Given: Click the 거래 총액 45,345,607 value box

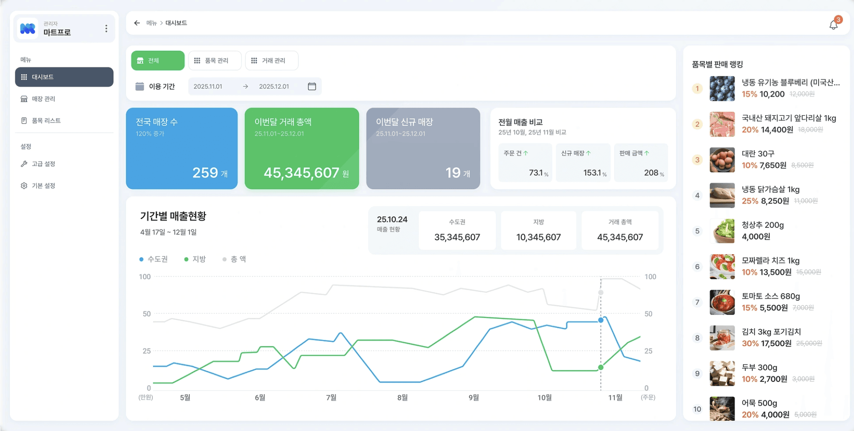Looking at the screenshot, I should (620, 230).
